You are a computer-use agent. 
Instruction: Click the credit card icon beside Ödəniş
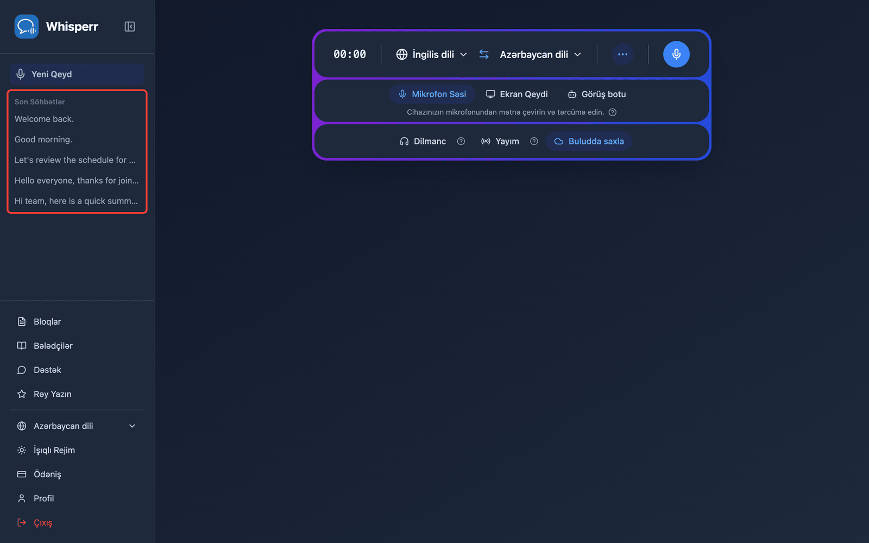coord(22,474)
